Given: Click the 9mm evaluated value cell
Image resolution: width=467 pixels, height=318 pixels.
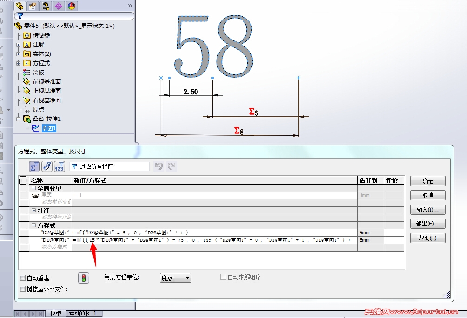Looking at the screenshot, I should pos(370,232).
